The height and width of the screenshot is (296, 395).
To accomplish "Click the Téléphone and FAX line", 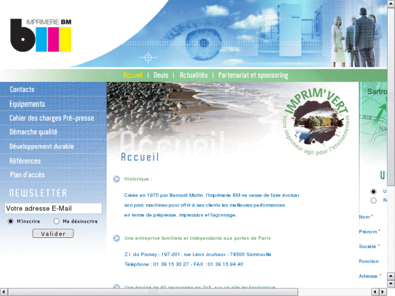I will pos(184,264).
